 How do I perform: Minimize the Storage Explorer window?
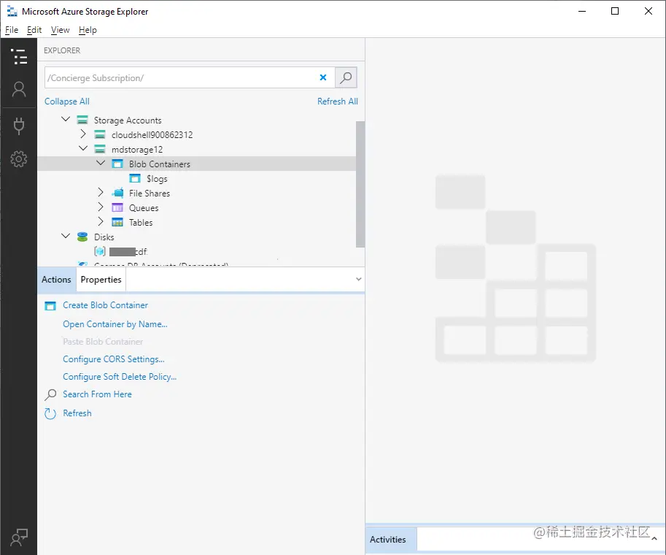pyautogui.click(x=582, y=11)
